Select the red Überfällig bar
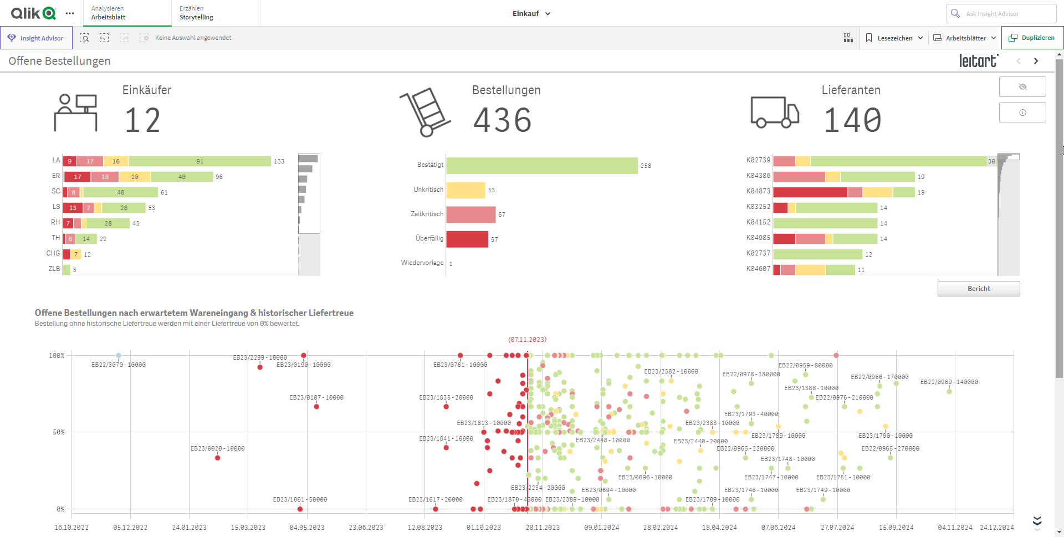This screenshot has height=537, width=1064. click(x=467, y=239)
